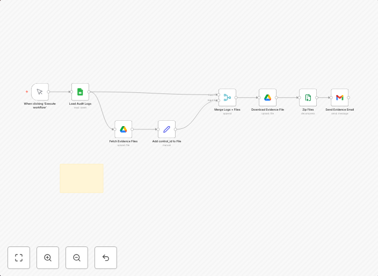Click the 'Fetch Evidence Files' label
Image resolution: width=378 pixels, height=276 pixels.
(x=123, y=141)
